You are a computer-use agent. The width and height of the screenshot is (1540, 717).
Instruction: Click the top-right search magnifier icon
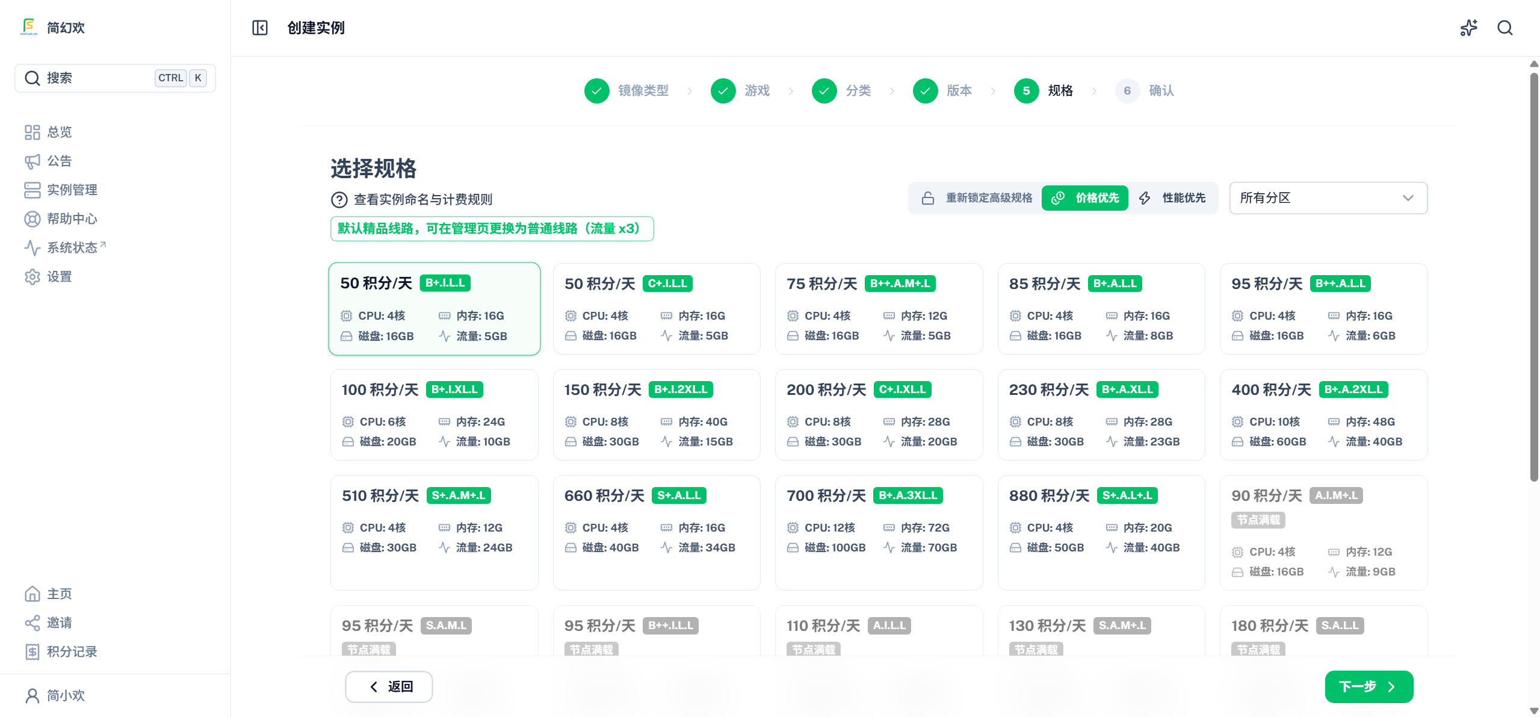[x=1505, y=28]
